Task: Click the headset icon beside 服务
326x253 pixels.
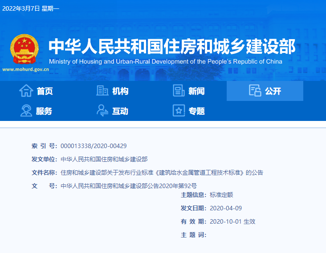Action: point(26,111)
